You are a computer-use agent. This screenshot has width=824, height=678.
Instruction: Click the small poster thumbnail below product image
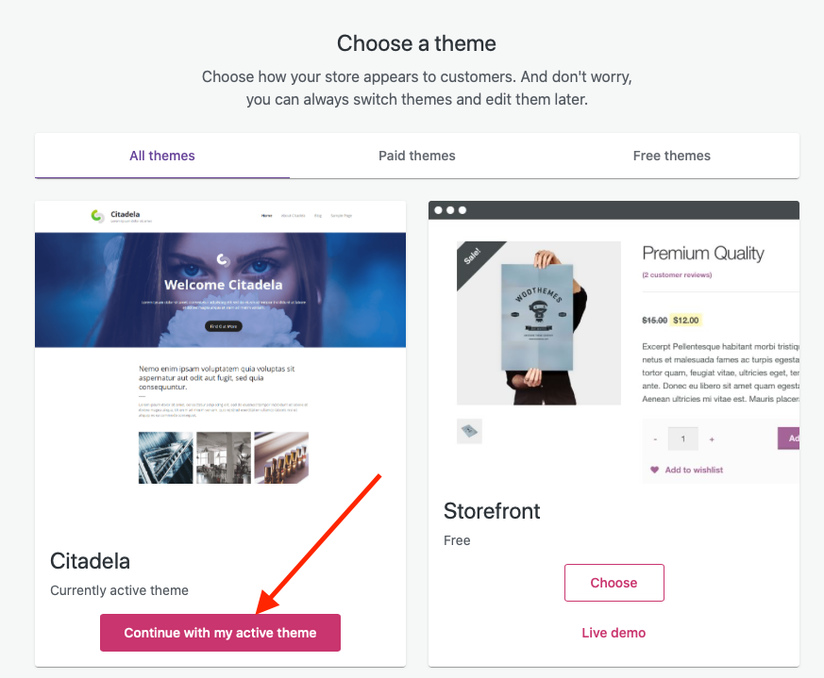(x=469, y=431)
